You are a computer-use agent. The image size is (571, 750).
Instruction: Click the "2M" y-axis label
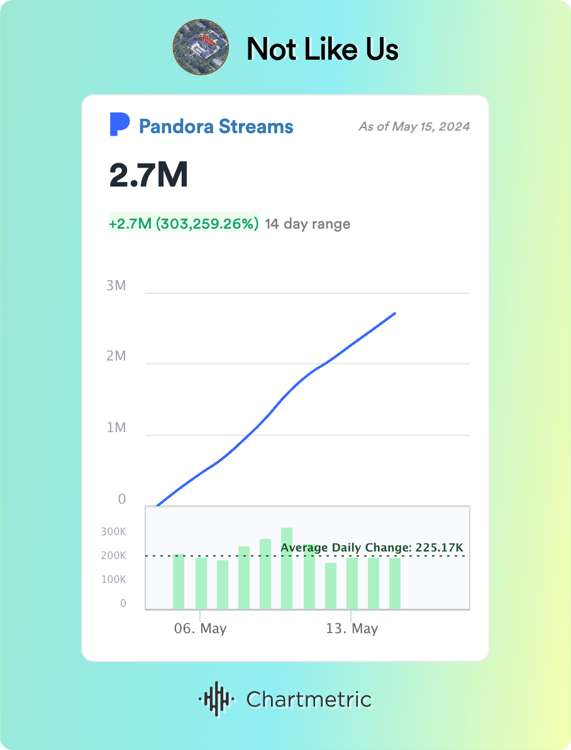pyautogui.click(x=116, y=356)
